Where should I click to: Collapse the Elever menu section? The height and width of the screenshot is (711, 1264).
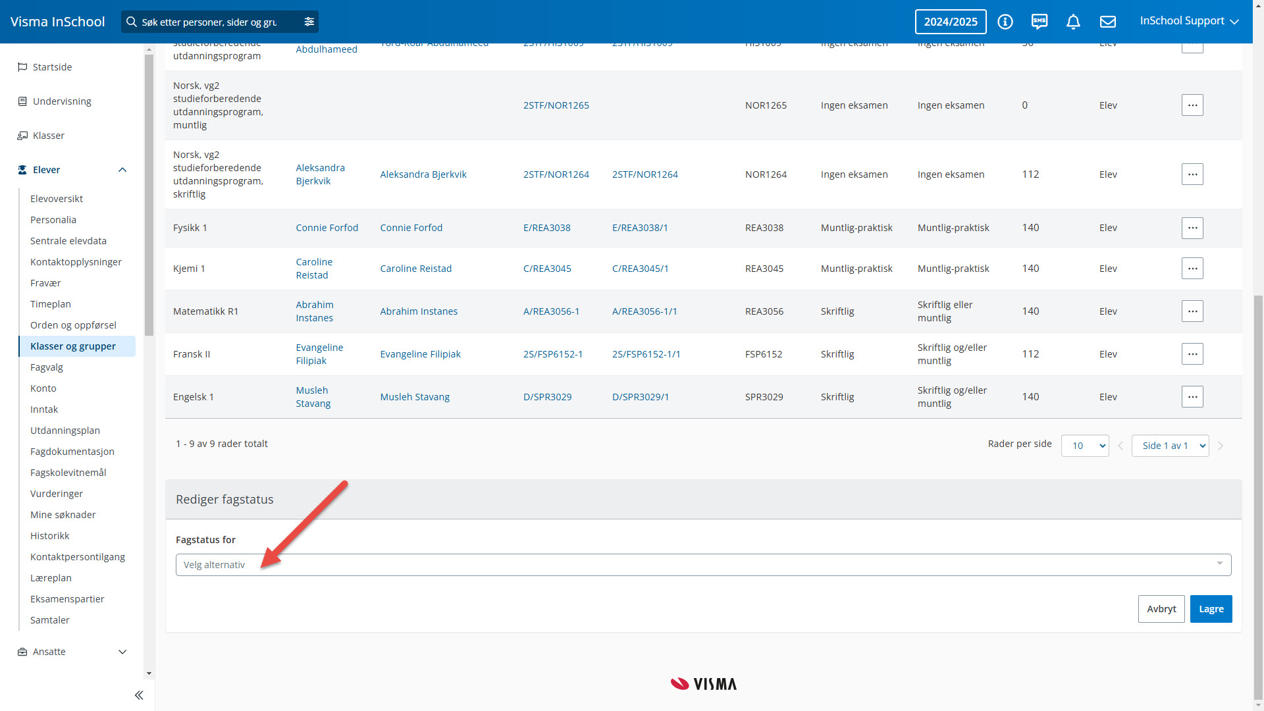[x=122, y=170]
